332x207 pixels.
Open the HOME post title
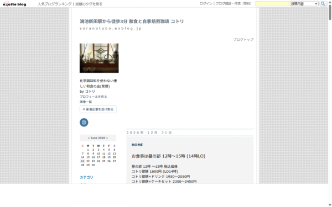137,145
